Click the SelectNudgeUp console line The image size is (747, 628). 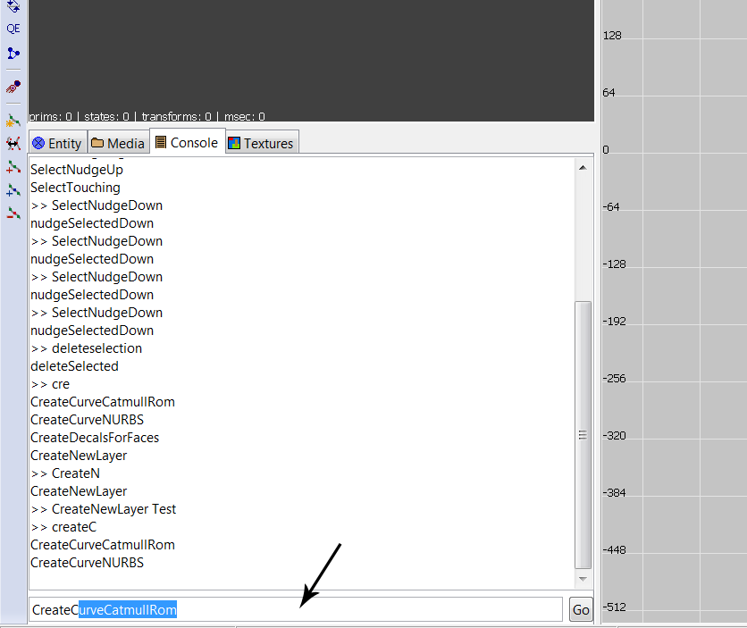point(77,170)
